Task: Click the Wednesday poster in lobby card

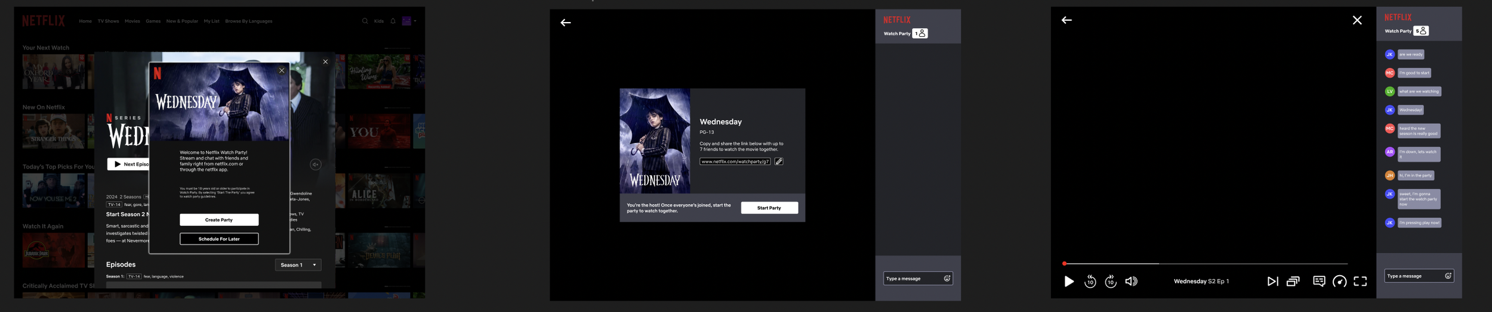Action: [655, 141]
